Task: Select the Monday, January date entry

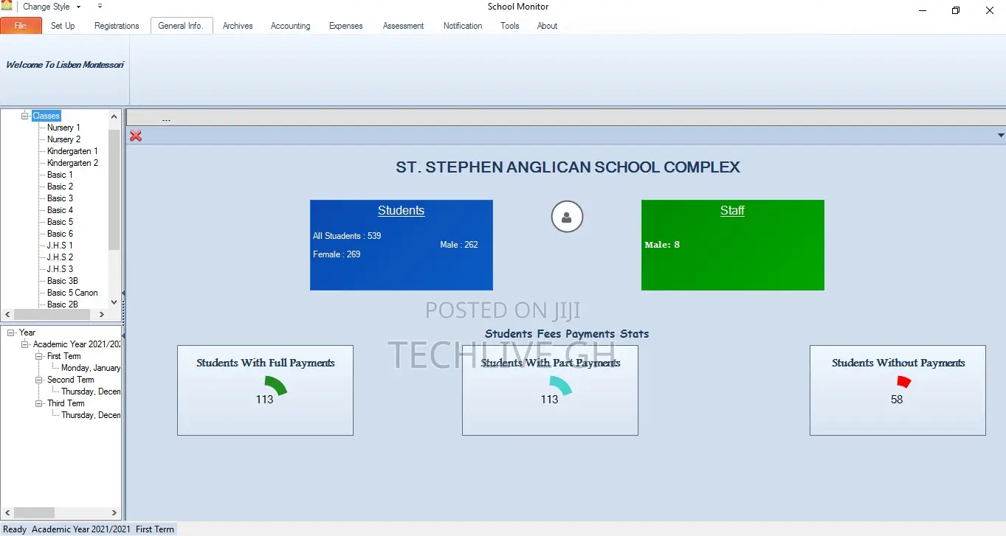Action: [90, 368]
